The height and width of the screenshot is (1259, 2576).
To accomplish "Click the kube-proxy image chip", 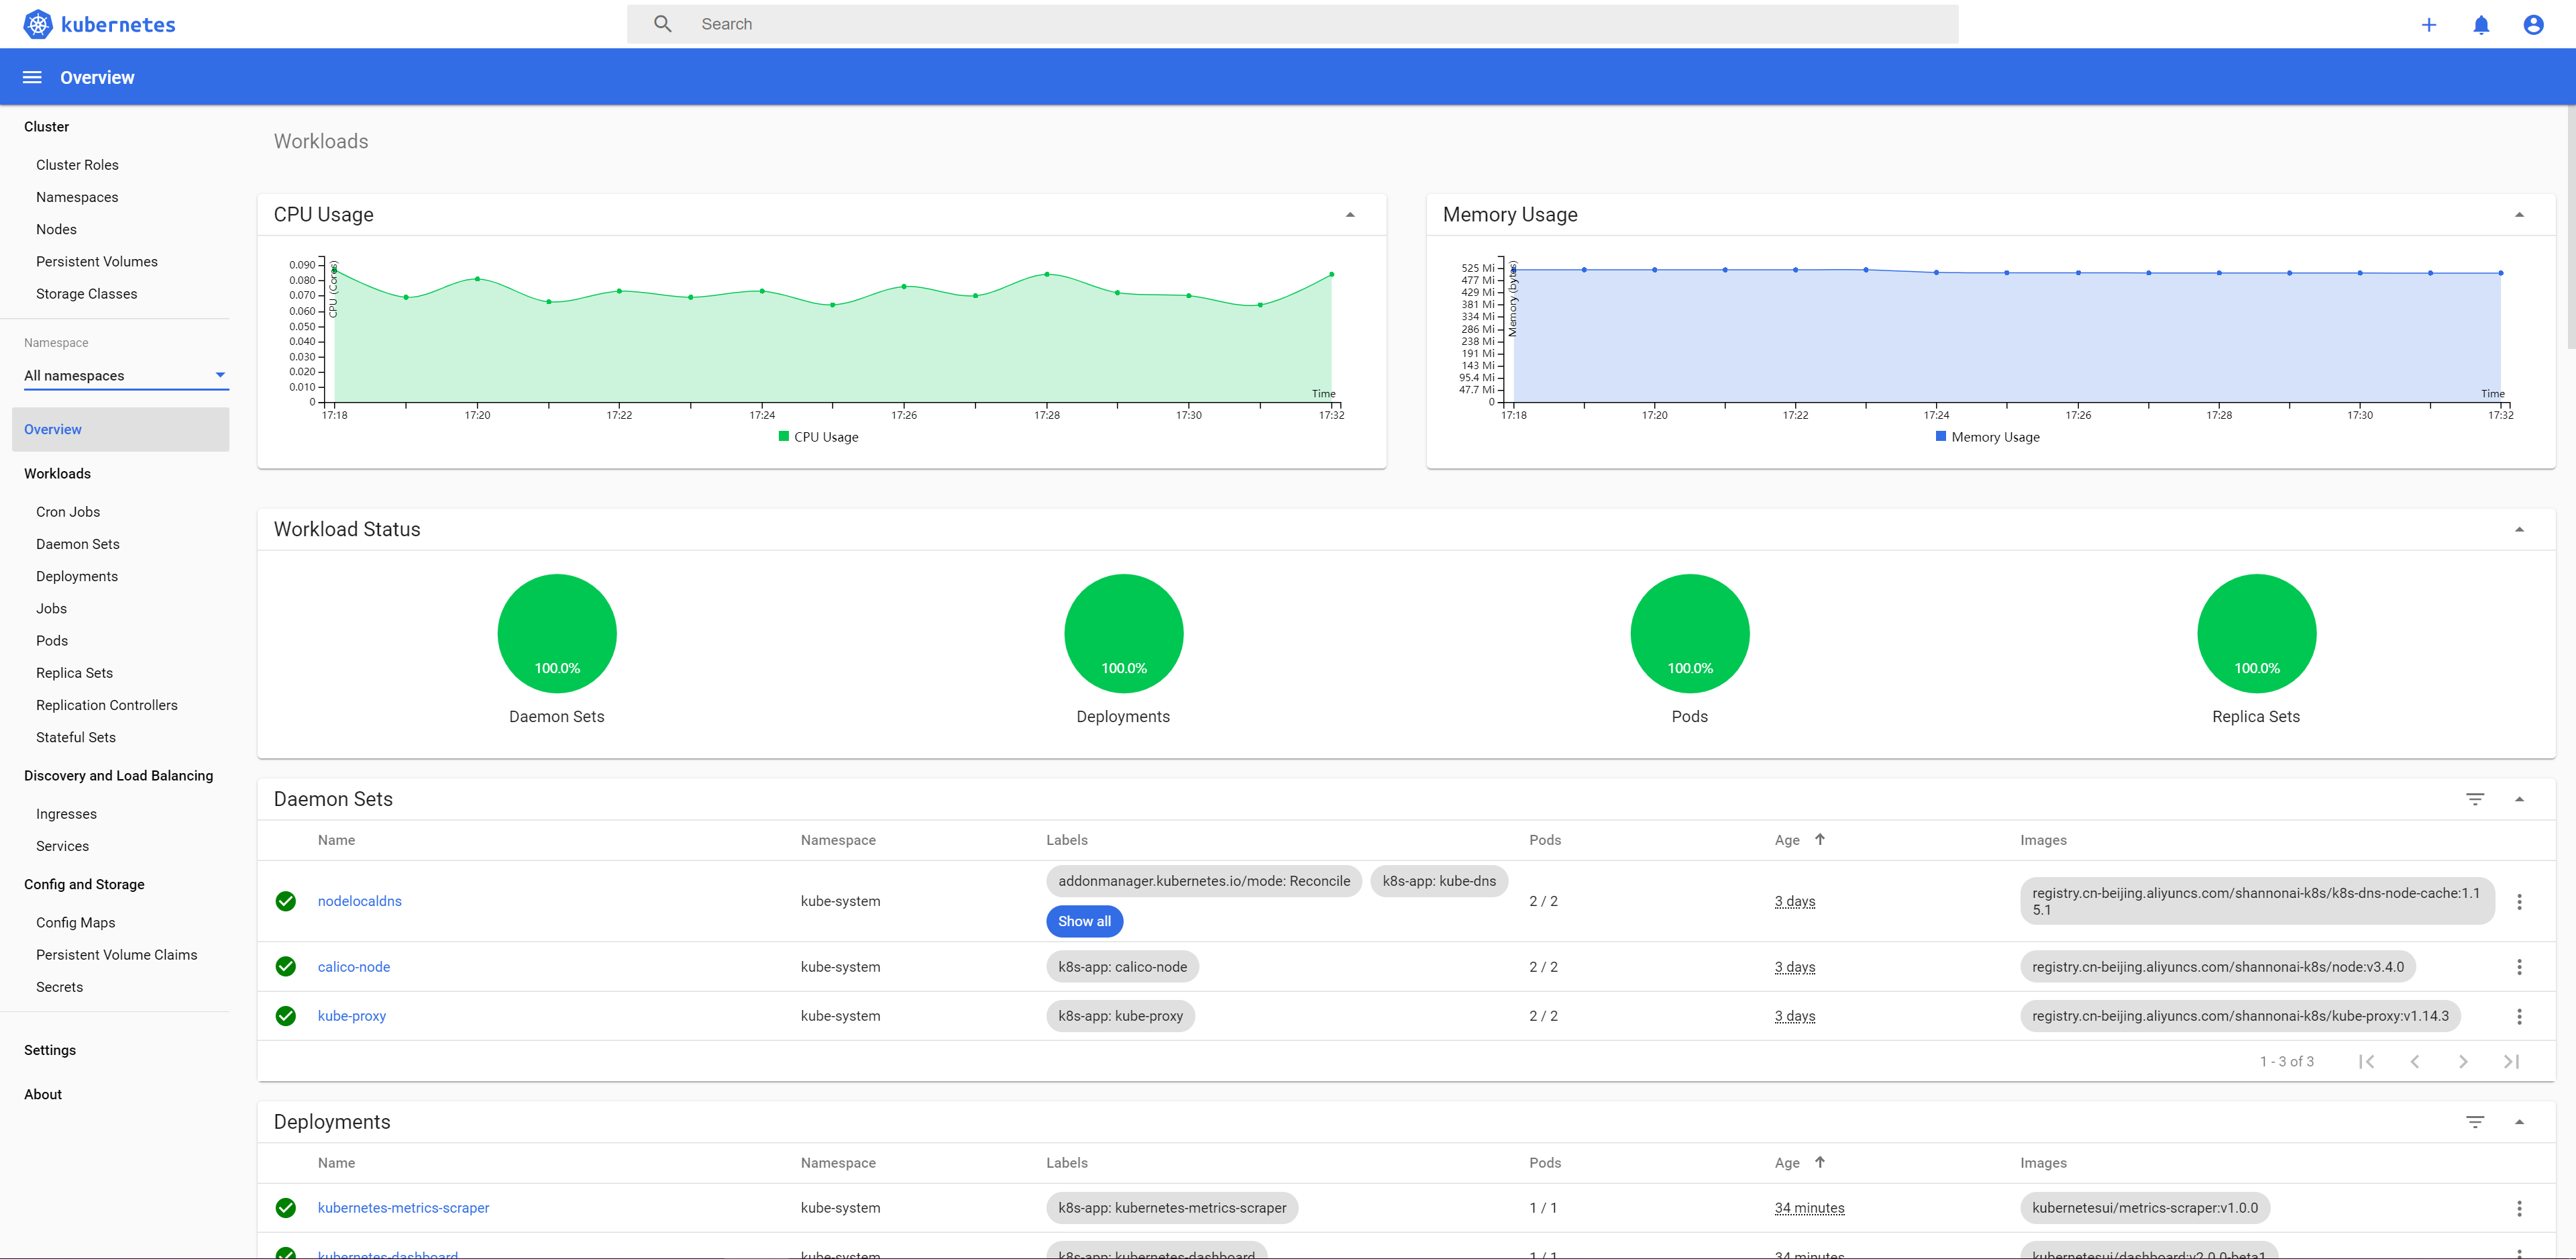I will click(x=2240, y=1016).
